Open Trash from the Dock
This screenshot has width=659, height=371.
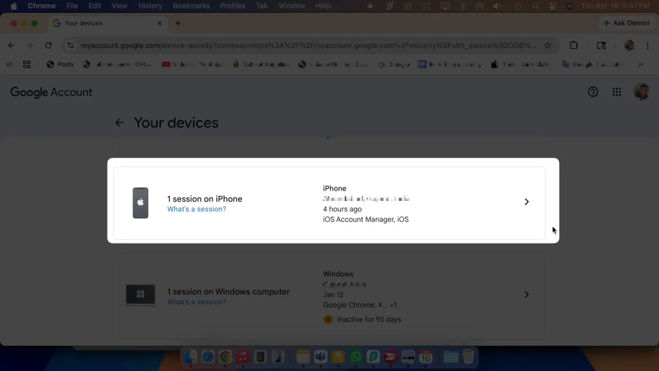tap(469, 357)
